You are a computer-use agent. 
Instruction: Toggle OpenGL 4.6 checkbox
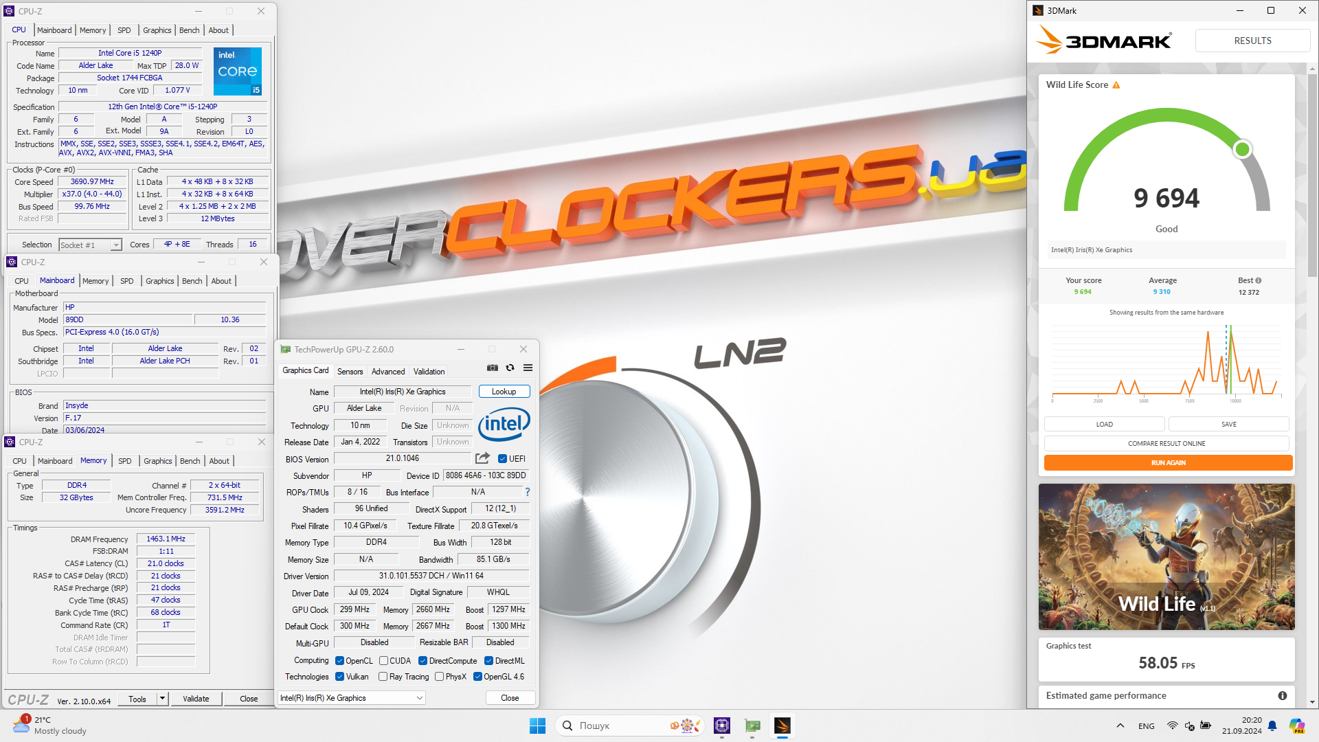[477, 677]
